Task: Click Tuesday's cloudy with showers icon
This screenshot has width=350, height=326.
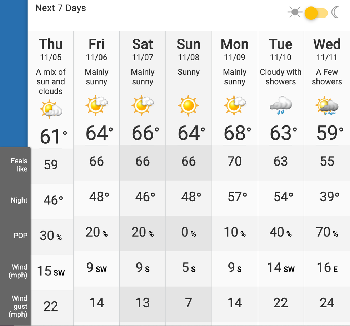Action: coord(281,105)
